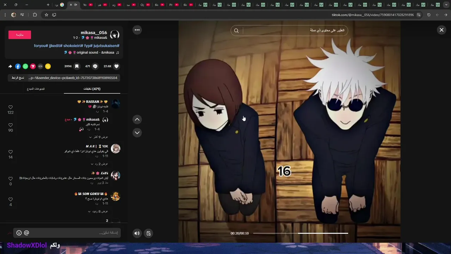Switch to the 'فيديوهات المبدع' tab
Viewport: 451px width, 254px height.
pos(36,89)
